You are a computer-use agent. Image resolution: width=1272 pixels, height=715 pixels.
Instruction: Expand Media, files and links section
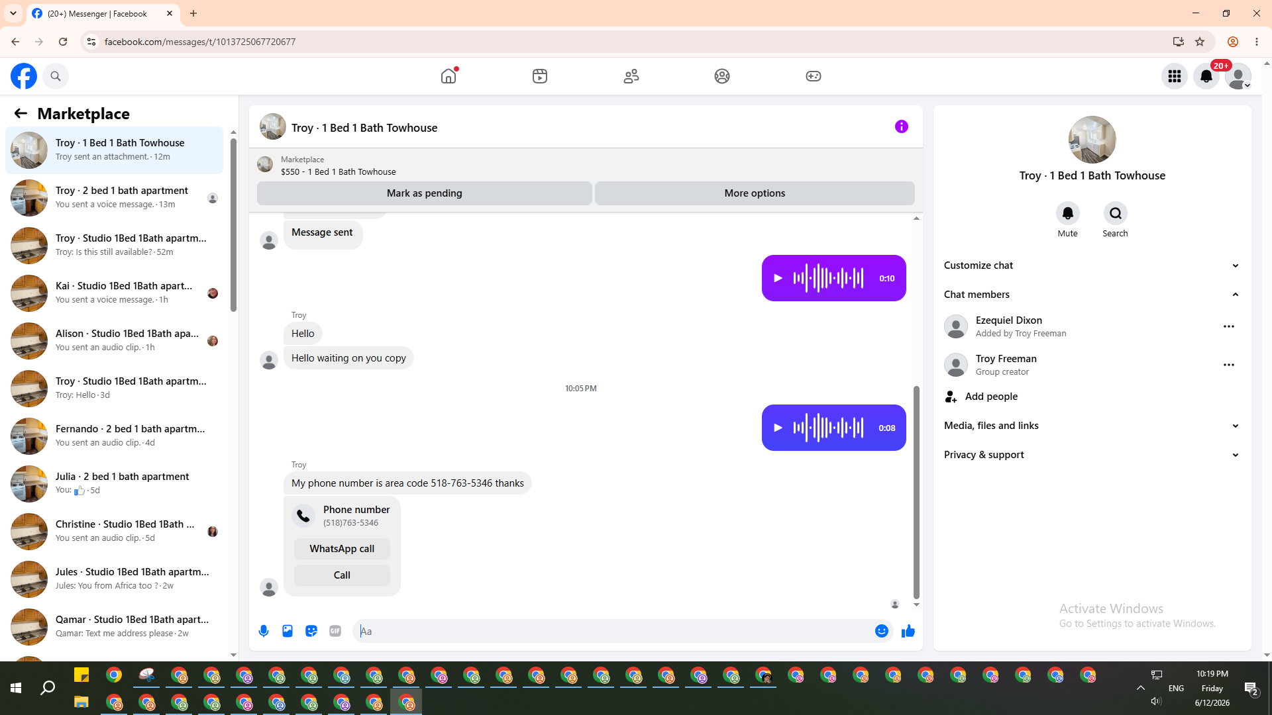tap(1092, 426)
